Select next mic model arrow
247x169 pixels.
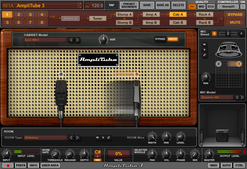242,97
